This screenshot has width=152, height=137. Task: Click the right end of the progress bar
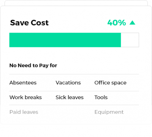(138, 40)
